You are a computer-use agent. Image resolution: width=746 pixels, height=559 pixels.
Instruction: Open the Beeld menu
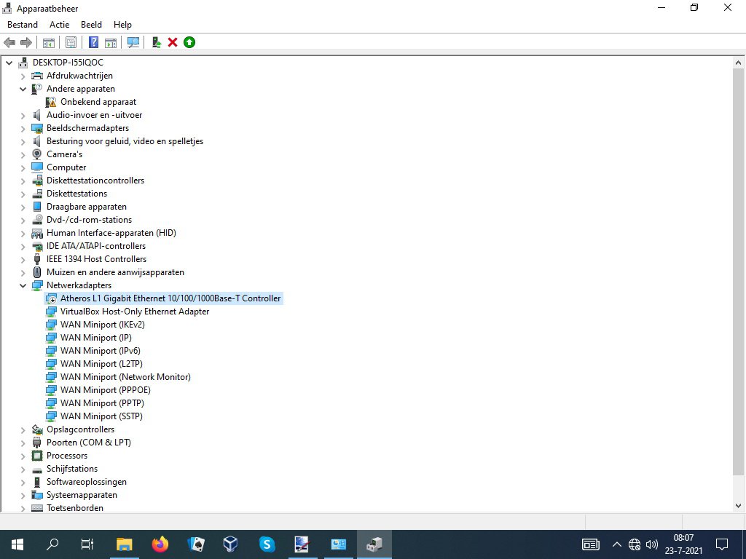point(91,25)
